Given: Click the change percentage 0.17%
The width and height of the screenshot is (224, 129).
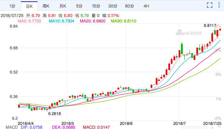Looking at the screenshot, I should 113,16.
